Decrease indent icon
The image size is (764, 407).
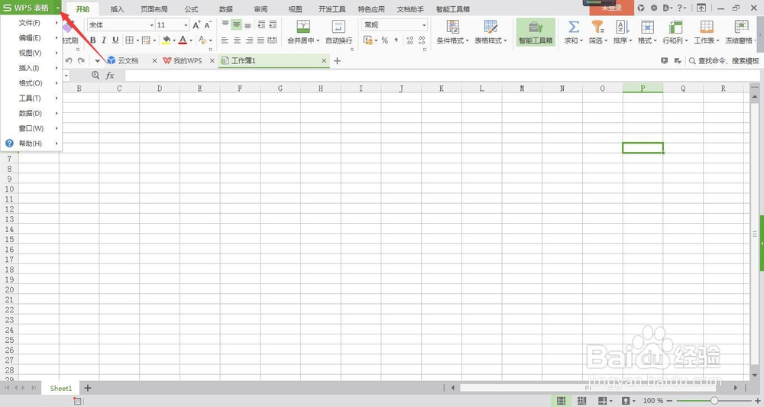(x=261, y=25)
